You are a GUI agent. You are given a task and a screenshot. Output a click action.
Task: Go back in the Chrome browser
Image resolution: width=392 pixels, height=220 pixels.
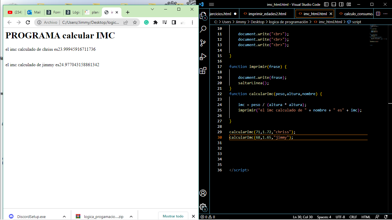tap(9, 22)
